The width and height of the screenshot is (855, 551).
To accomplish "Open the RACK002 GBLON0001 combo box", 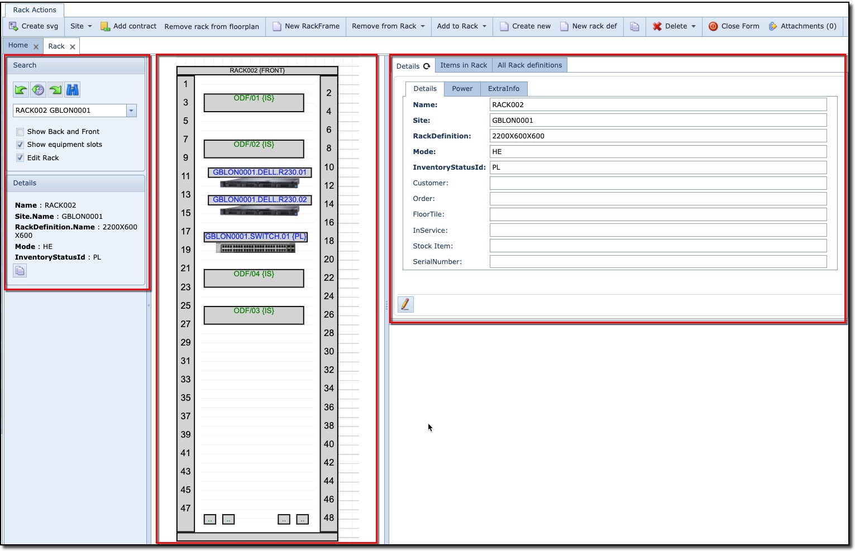I will click(x=131, y=111).
